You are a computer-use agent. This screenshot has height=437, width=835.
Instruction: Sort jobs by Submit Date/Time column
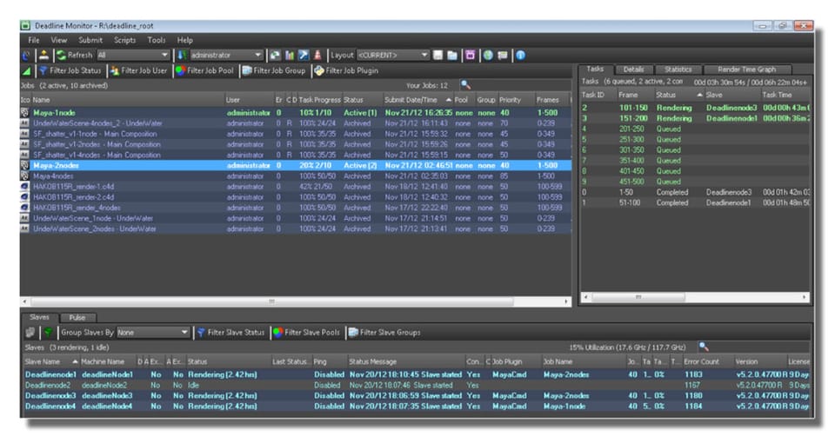(x=417, y=100)
